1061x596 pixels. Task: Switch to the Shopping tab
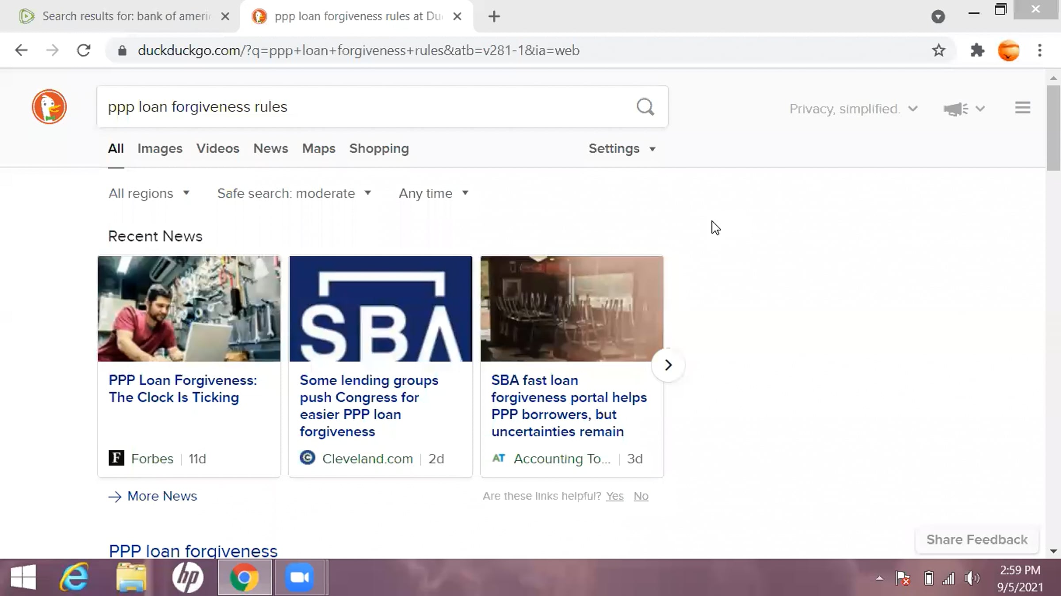coord(379,148)
